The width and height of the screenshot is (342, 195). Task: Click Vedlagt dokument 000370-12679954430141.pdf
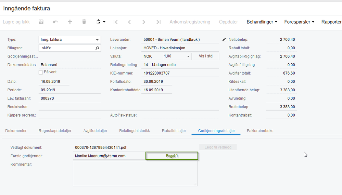135,147
